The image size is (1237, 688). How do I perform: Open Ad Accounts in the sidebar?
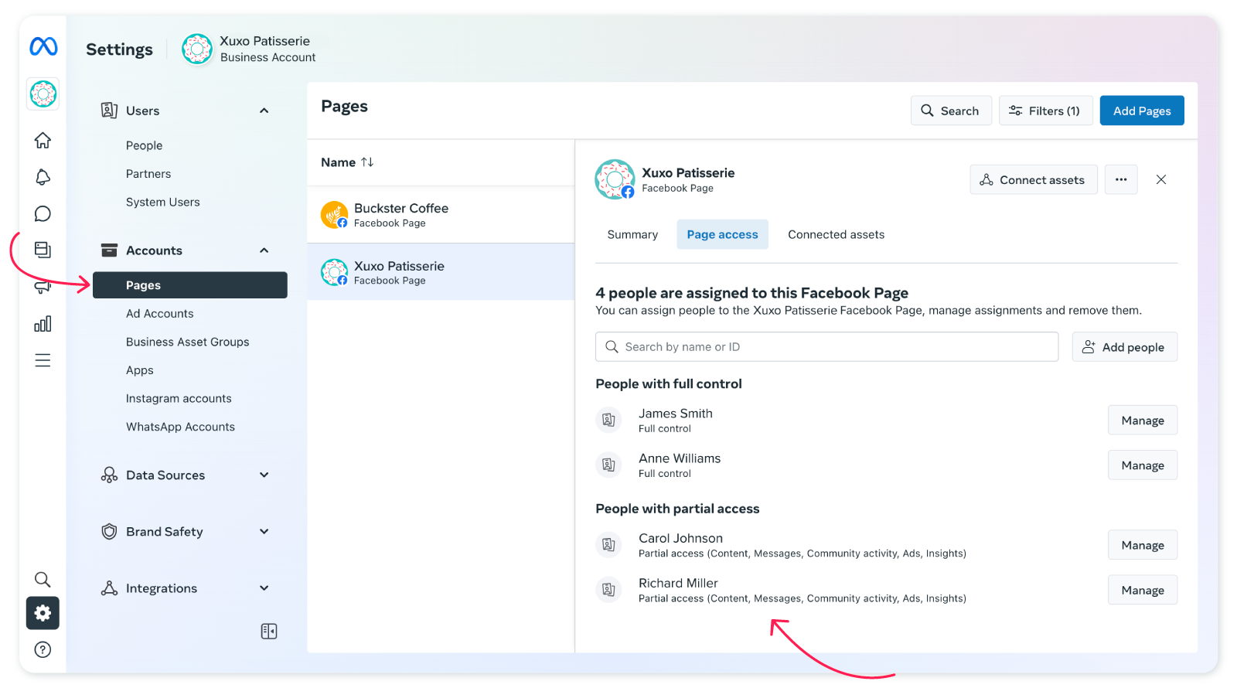(x=160, y=313)
